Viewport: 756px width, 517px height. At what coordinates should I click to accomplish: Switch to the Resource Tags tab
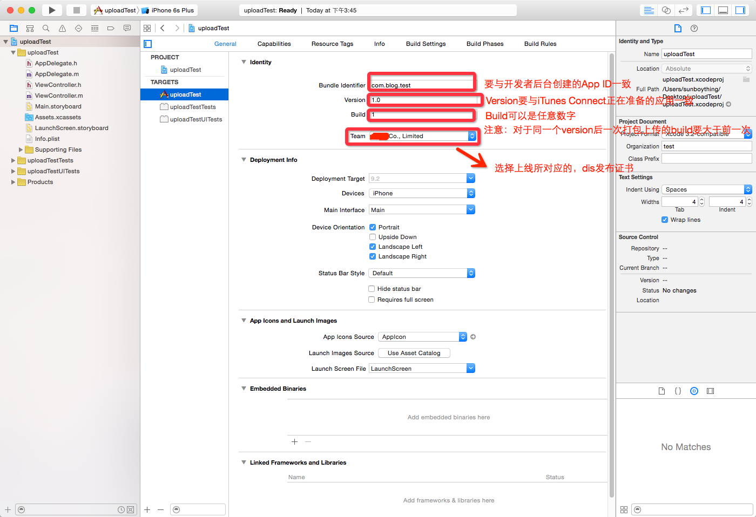point(332,44)
